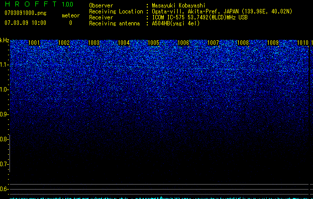The height and width of the screenshot is (199, 313).
Task: Click the Observer label
Action: [x=101, y=5]
